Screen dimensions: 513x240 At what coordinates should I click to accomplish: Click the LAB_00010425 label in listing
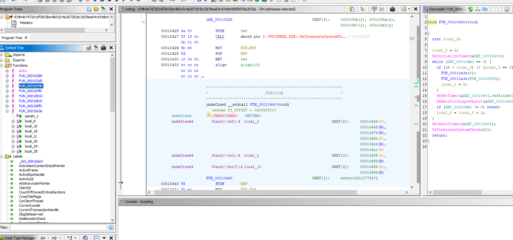pyautogui.click(x=219, y=20)
